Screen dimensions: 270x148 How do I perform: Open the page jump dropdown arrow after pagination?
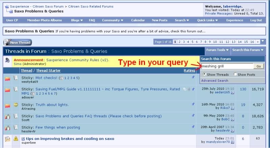click(263, 42)
